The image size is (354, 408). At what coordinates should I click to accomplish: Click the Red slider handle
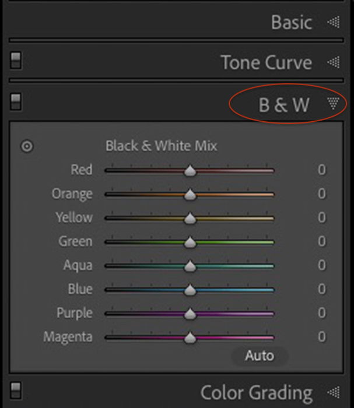(190, 171)
